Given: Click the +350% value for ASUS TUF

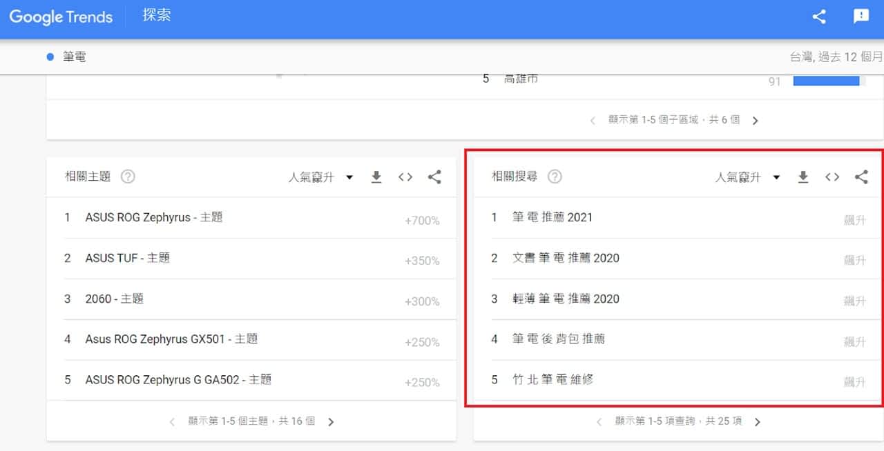Looking at the screenshot, I should click(422, 261).
